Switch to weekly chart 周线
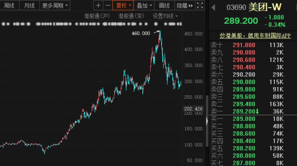The height and width of the screenshot is (166, 297). [9, 5]
